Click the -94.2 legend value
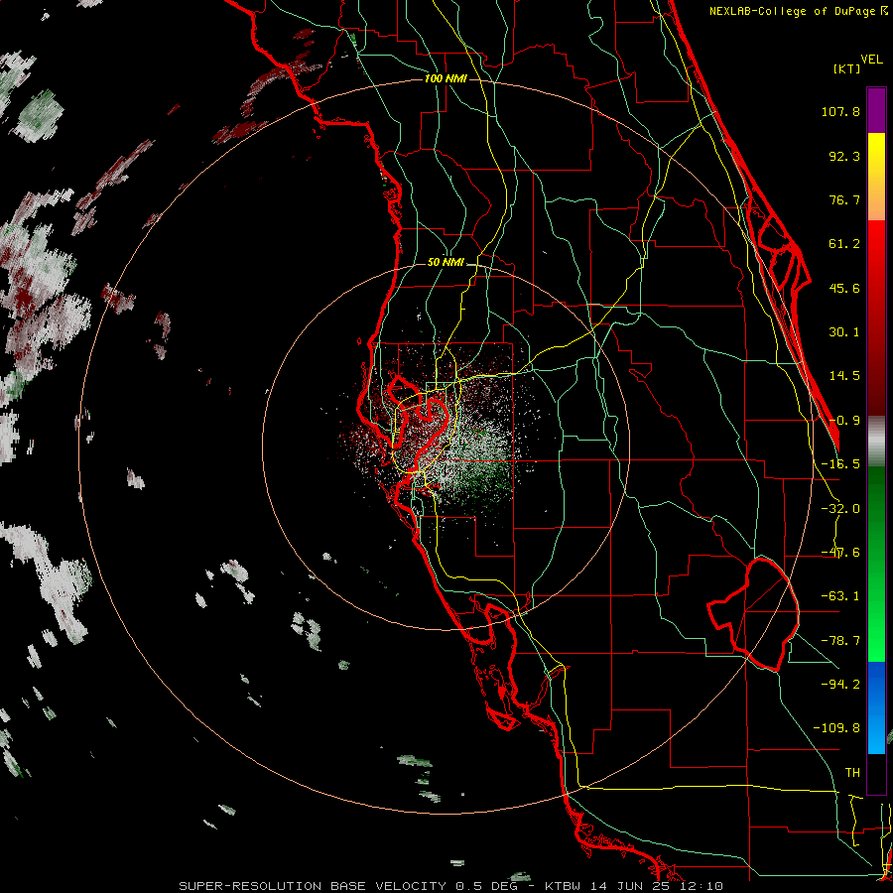 click(840, 685)
